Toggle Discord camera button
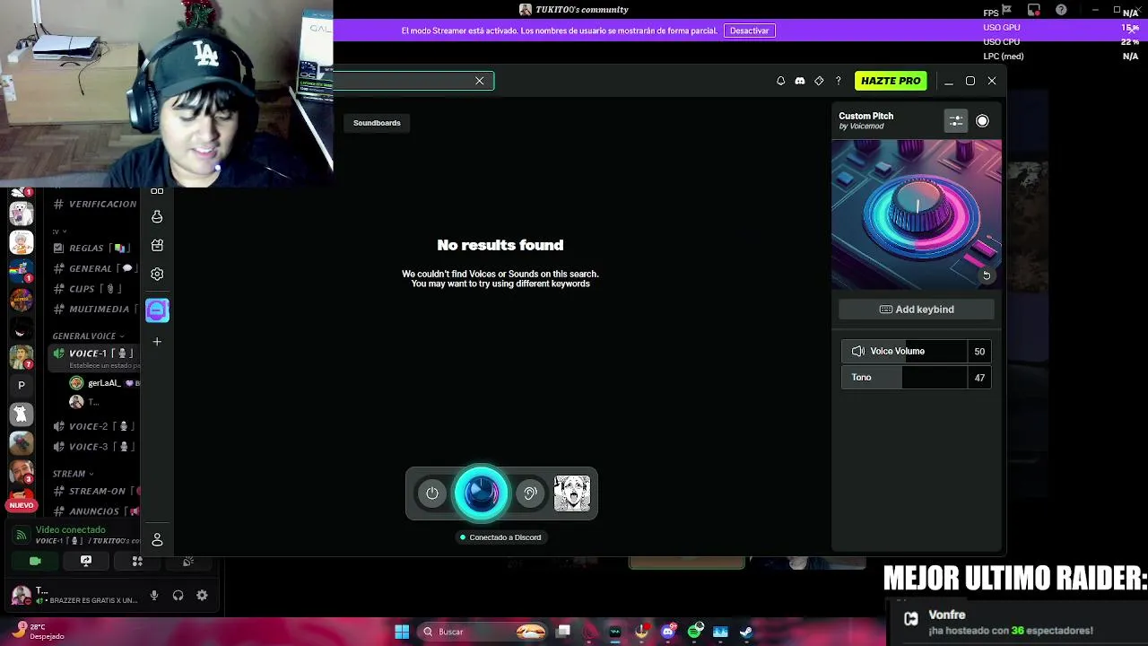 [35, 561]
